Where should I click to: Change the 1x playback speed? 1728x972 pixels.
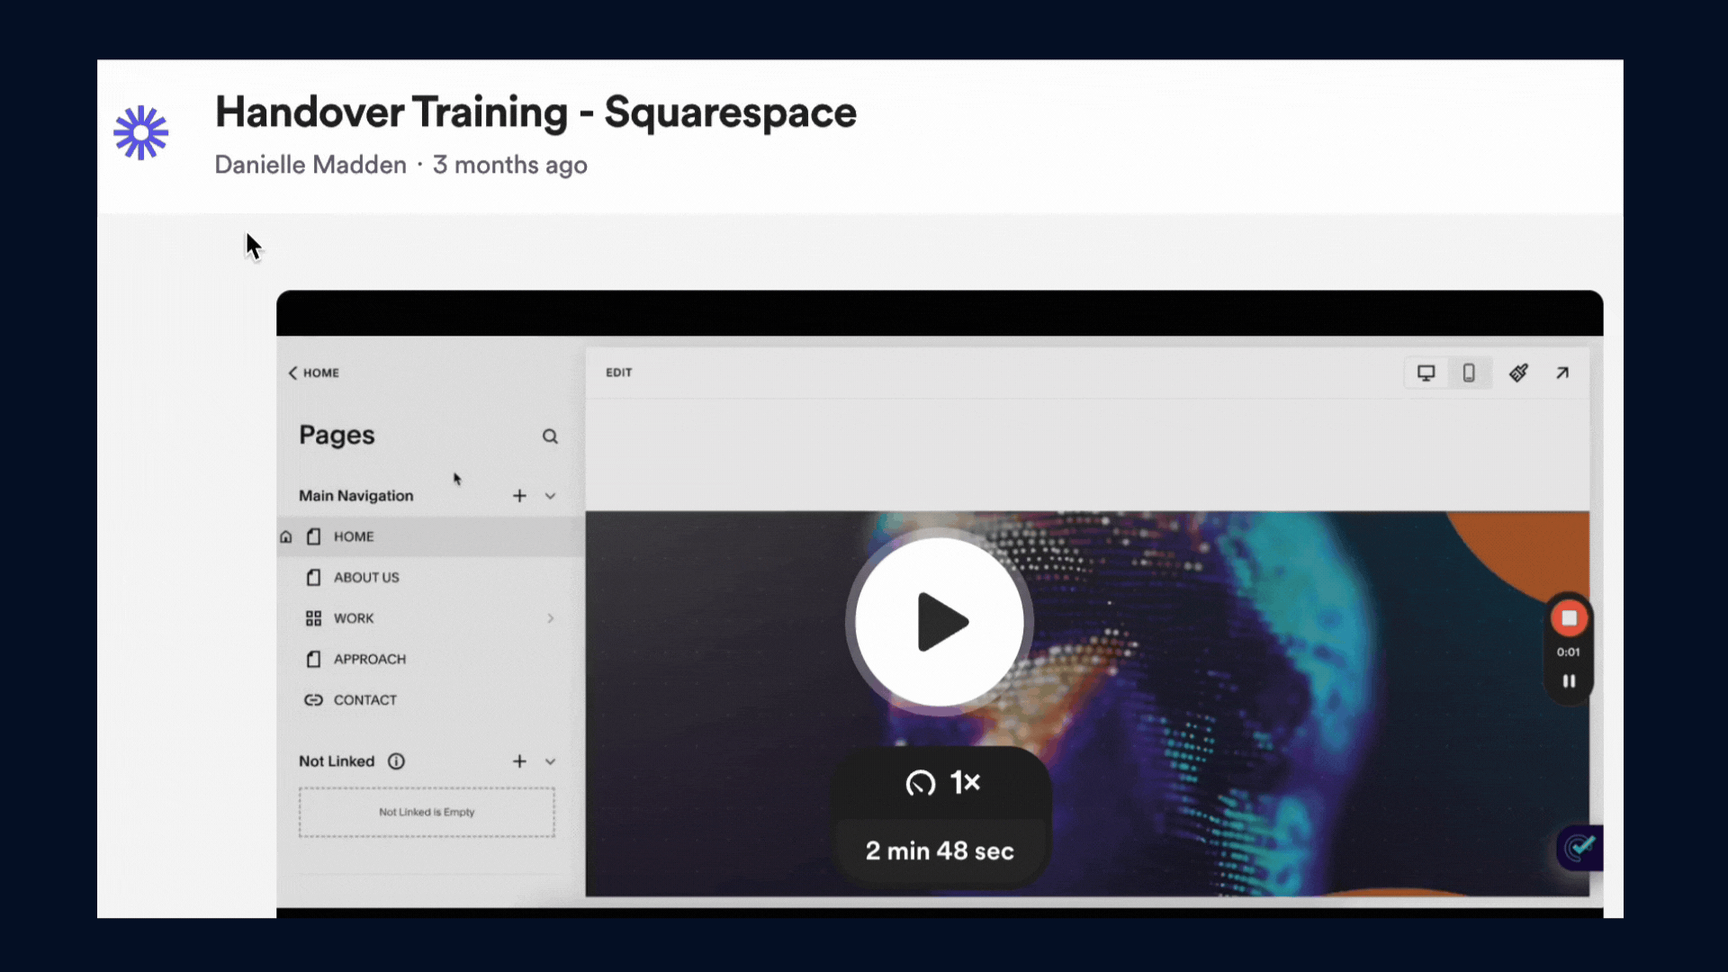tap(941, 783)
